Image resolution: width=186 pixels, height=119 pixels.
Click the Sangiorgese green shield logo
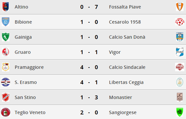[180, 112]
